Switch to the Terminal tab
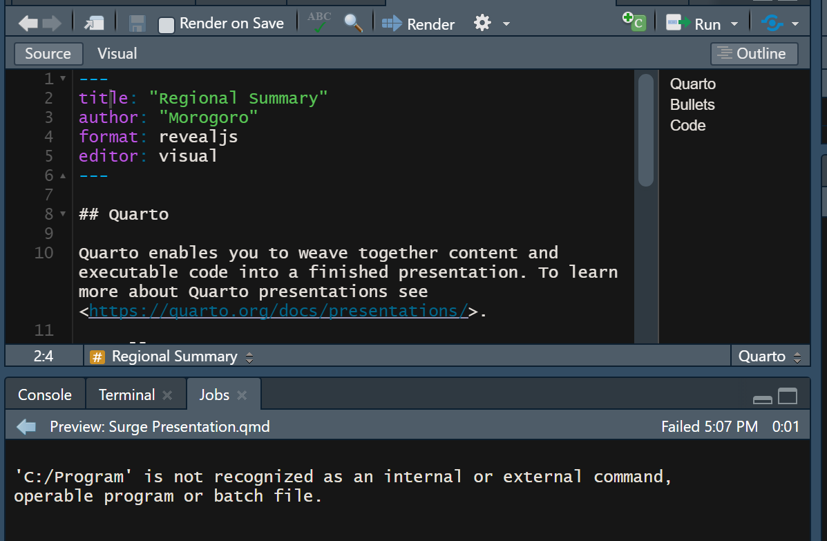The image size is (827, 541). point(126,395)
